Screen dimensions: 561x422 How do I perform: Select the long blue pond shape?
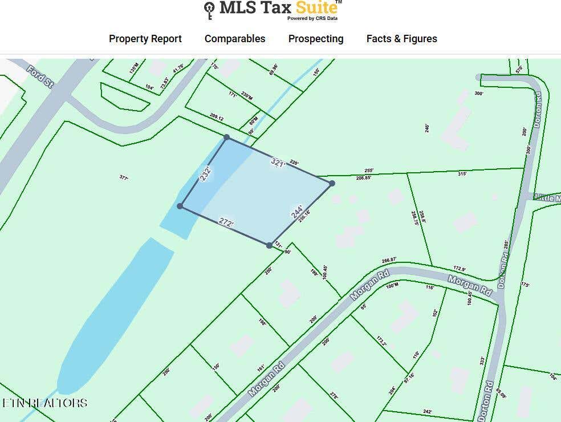(x=116, y=315)
